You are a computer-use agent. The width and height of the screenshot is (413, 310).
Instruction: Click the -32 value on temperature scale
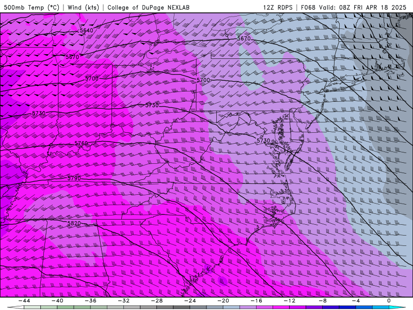(x=124, y=301)
